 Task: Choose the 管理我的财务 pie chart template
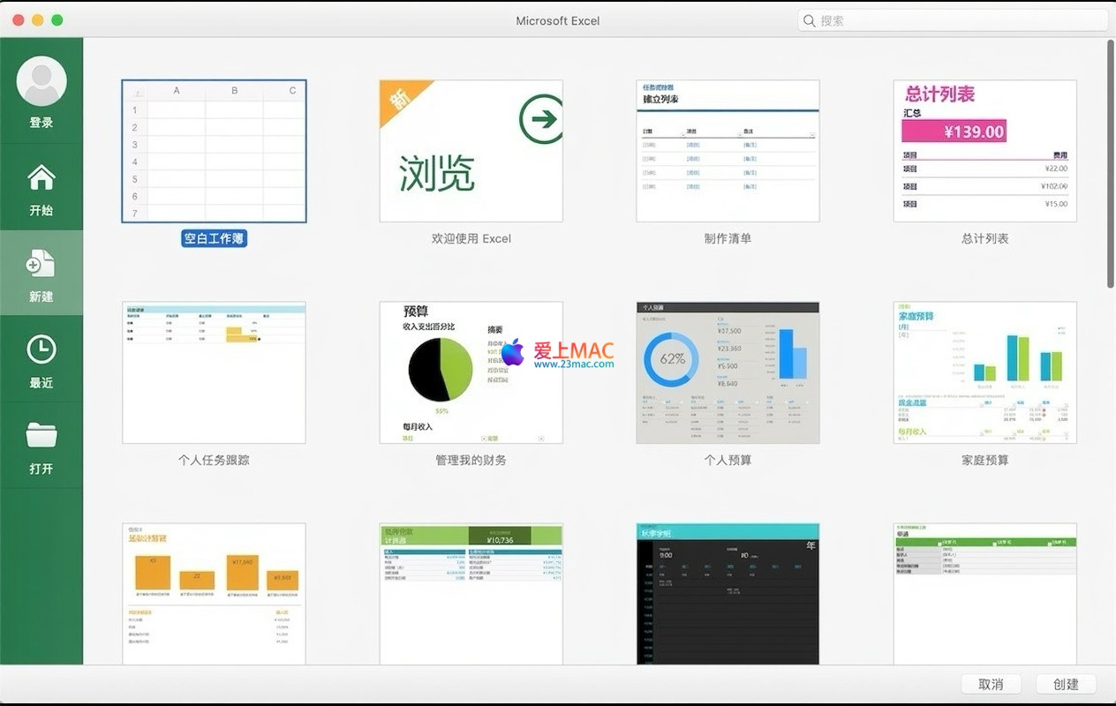pyautogui.click(x=471, y=372)
